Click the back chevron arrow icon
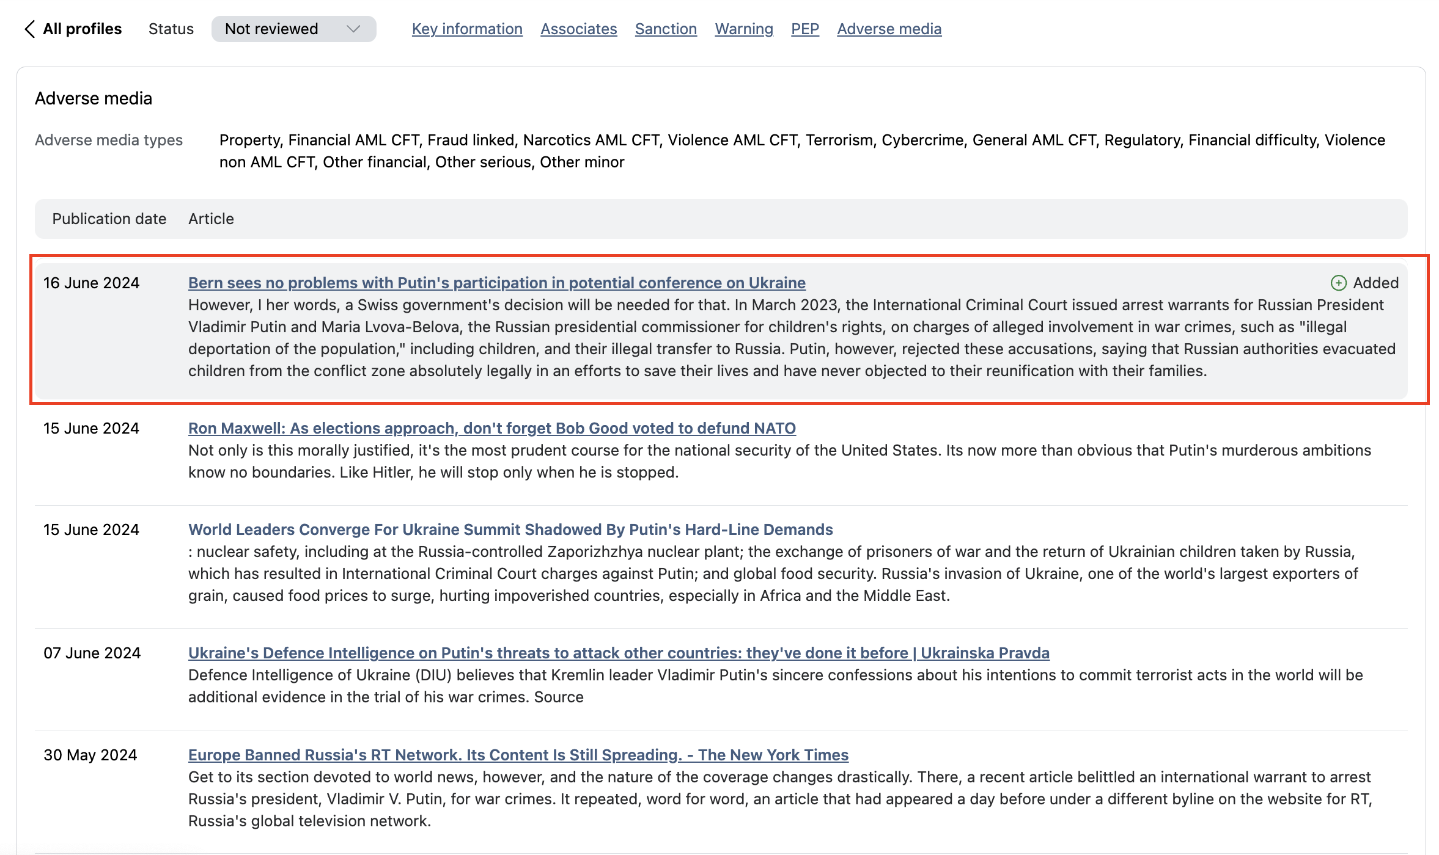 coord(29,29)
